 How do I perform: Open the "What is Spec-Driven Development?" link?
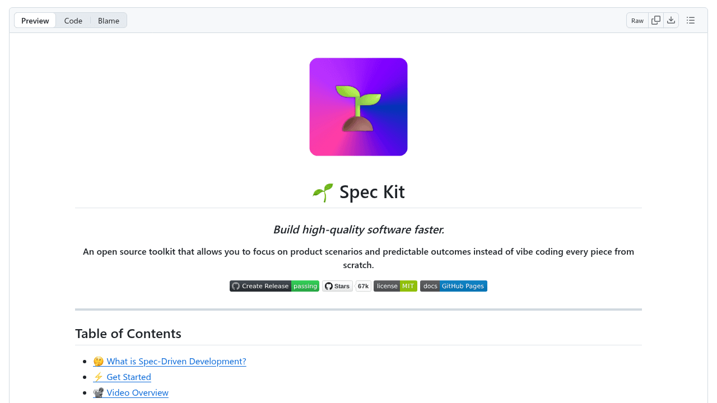[x=175, y=361]
